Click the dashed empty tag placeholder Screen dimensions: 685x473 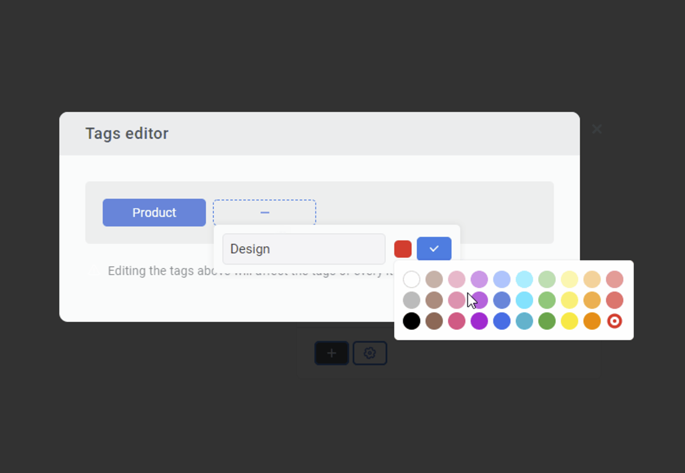click(264, 212)
